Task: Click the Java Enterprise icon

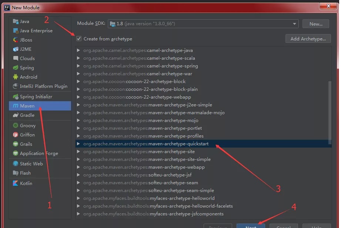Action: [x=16, y=31]
